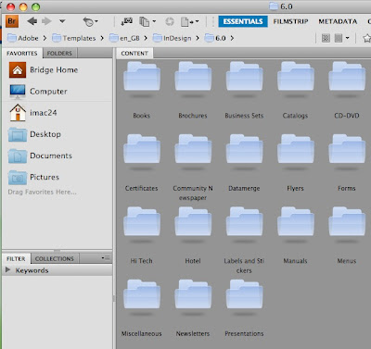371x349 pixels.
Task: Click the en_GB breadcrumb folder
Action: tap(124, 38)
